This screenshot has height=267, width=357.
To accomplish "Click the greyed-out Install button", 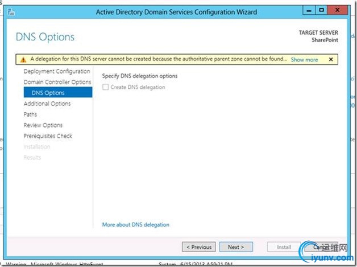I will point(284,247).
